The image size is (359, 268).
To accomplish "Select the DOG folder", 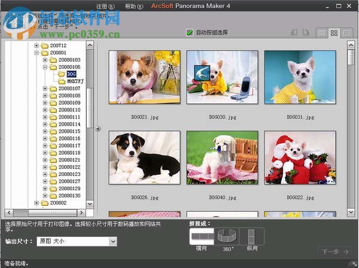I will pyautogui.click(x=71, y=74).
